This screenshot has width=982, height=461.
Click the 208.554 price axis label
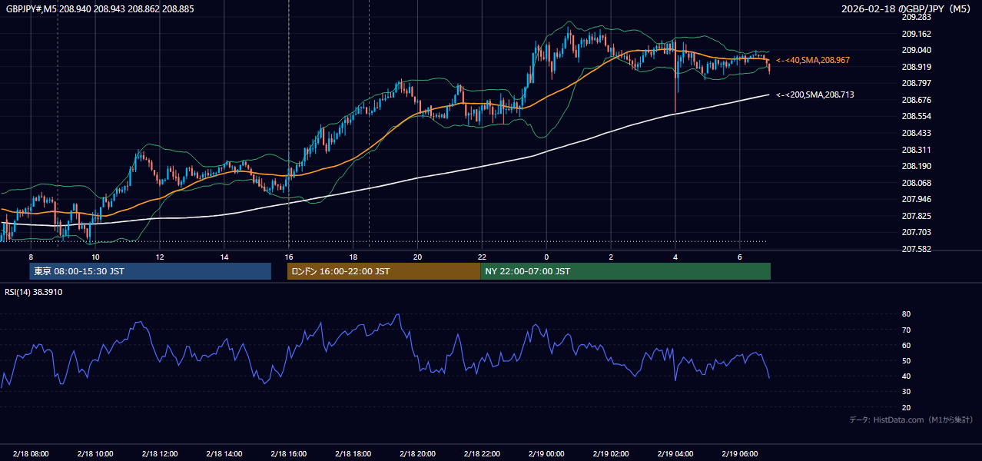pos(917,116)
